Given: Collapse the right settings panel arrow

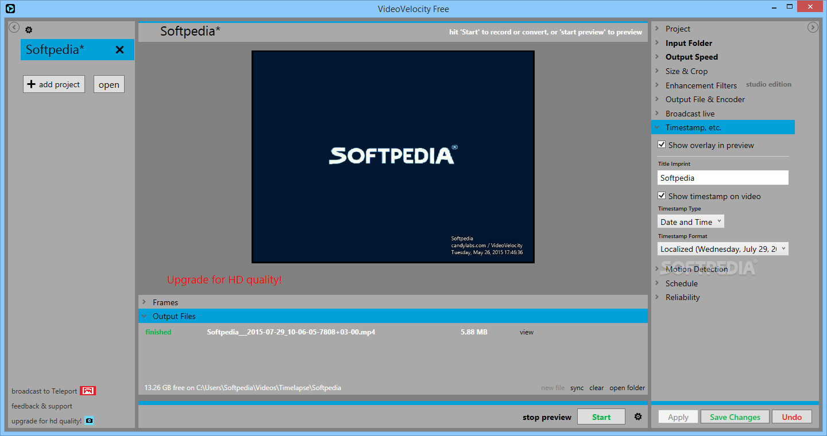Looking at the screenshot, I should 812,28.
